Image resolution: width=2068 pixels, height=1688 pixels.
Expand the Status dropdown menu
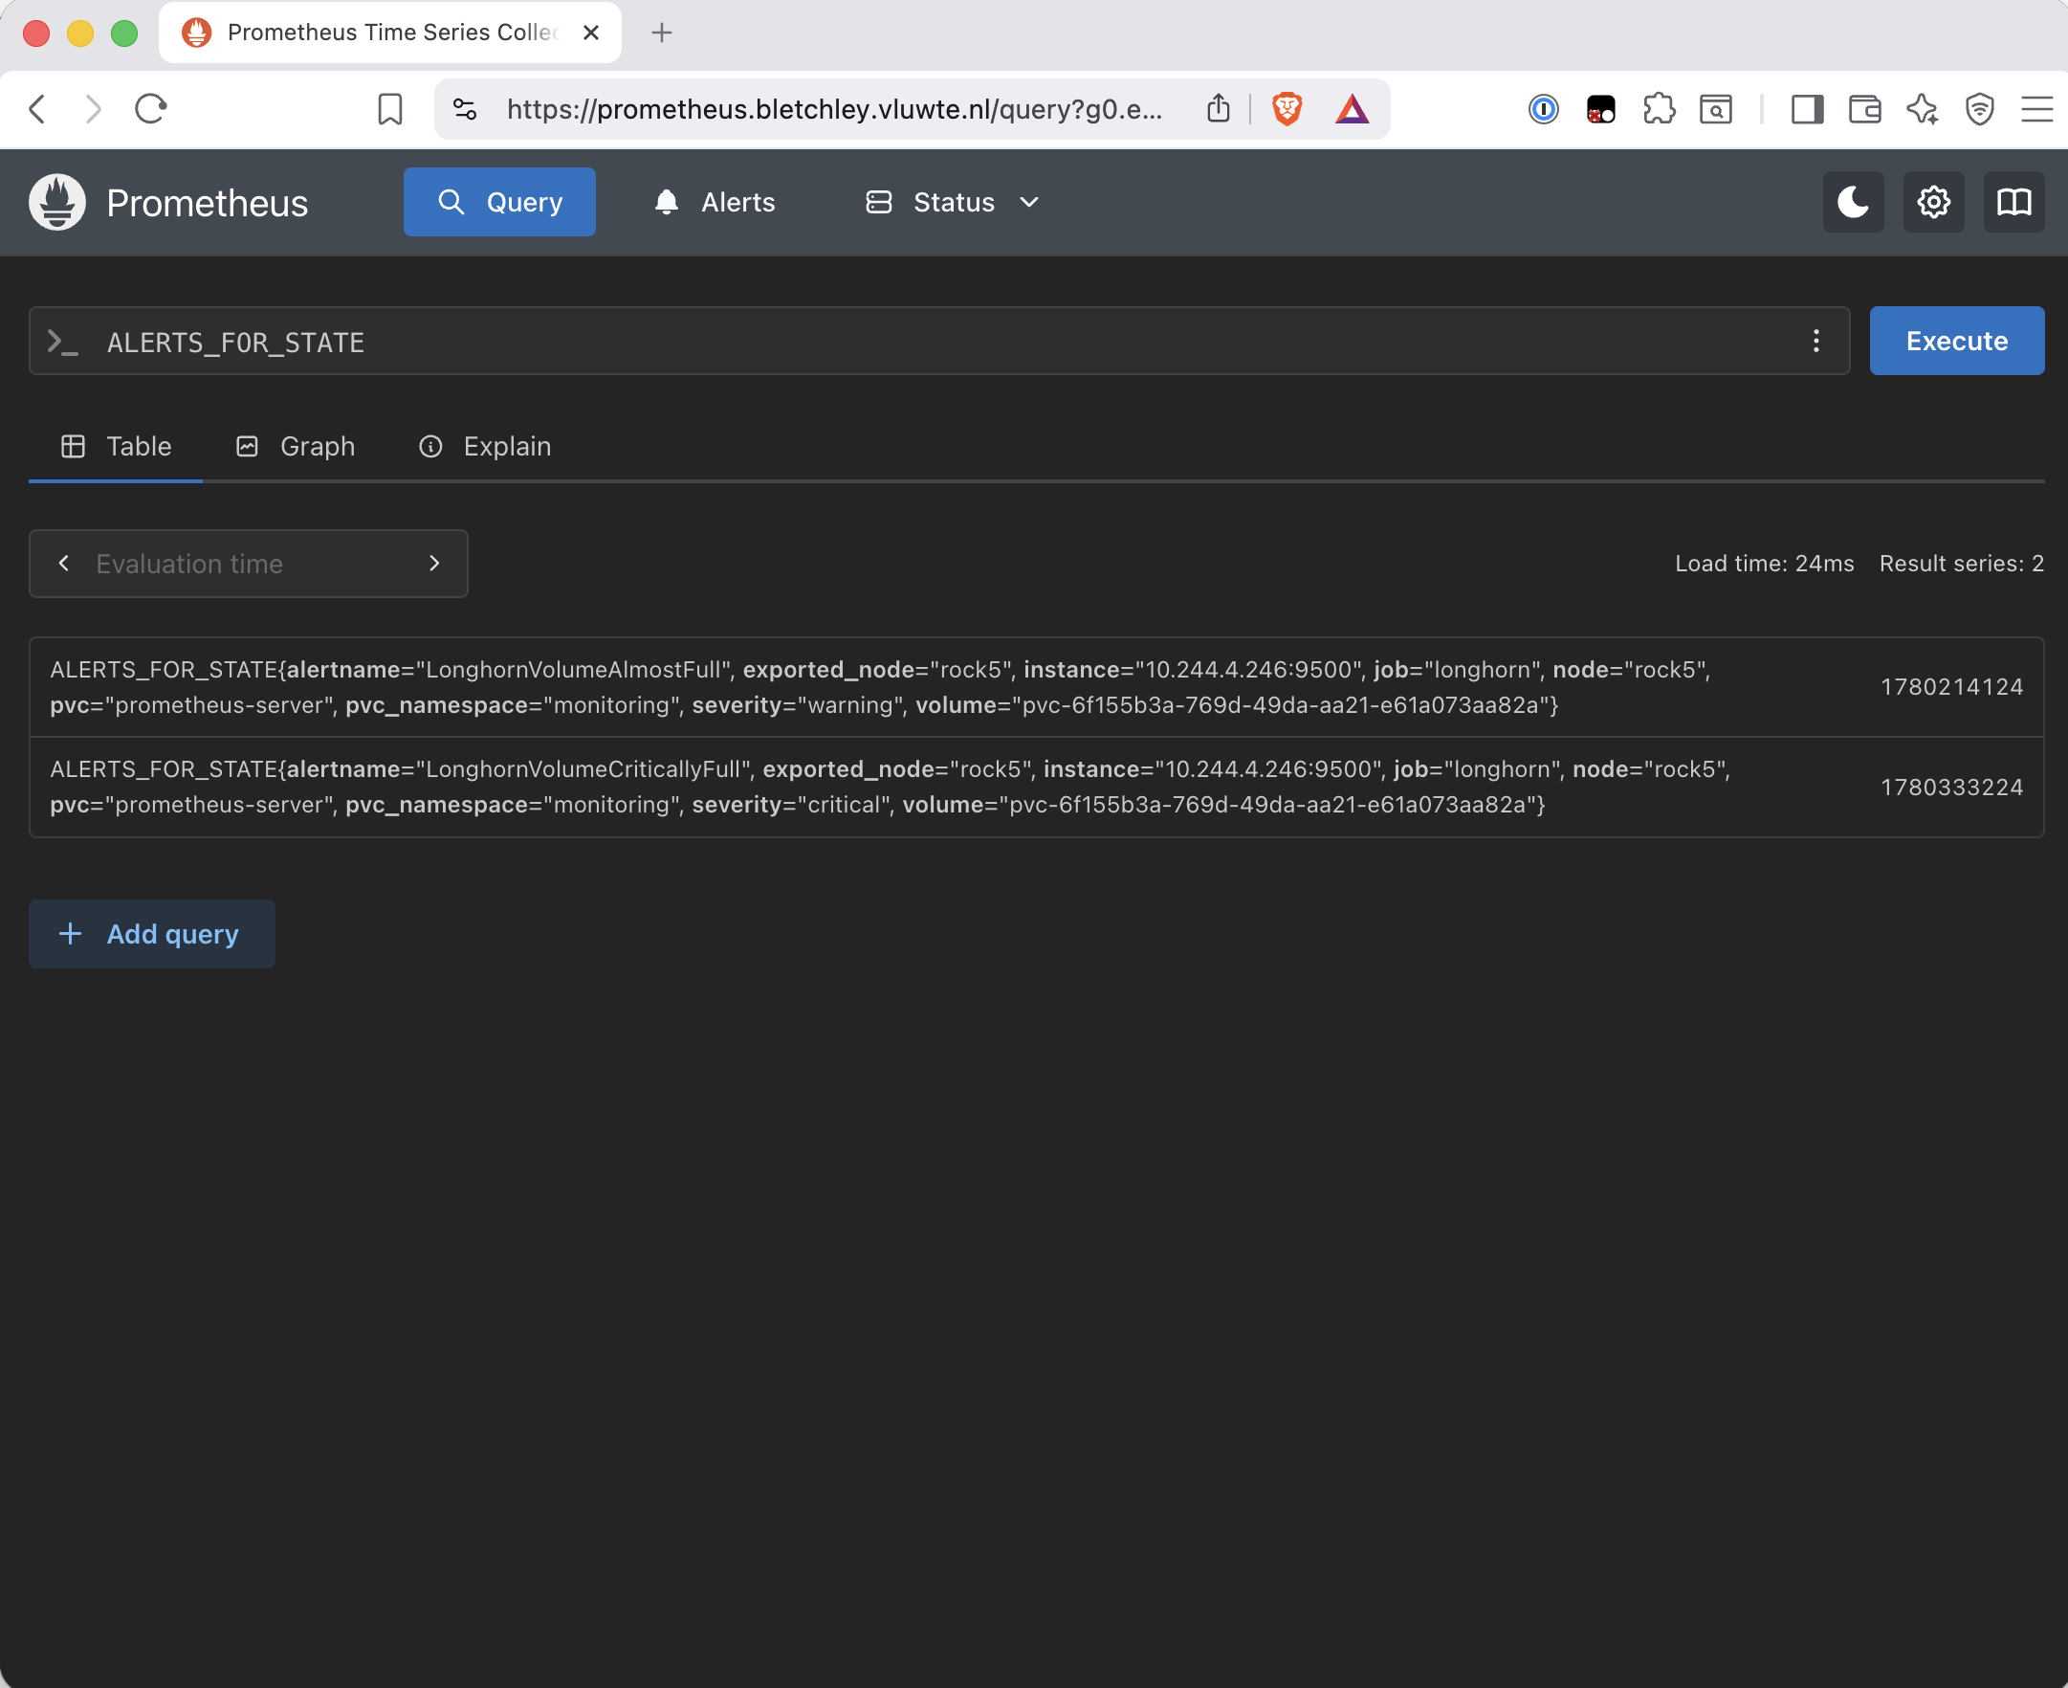click(x=953, y=202)
